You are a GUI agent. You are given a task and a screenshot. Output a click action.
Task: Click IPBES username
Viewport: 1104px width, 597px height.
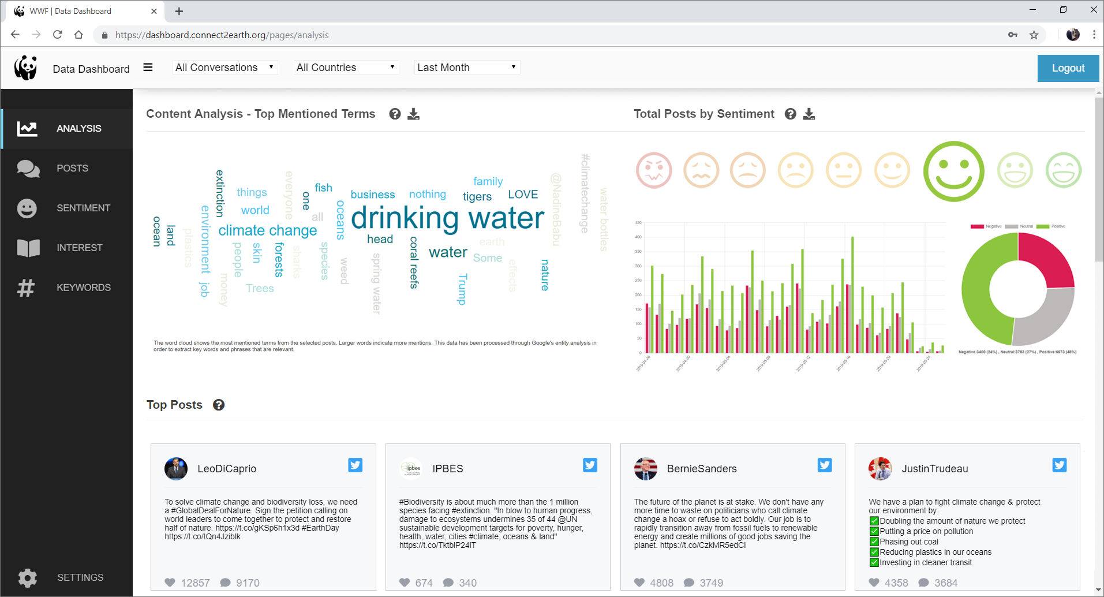(448, 469)
